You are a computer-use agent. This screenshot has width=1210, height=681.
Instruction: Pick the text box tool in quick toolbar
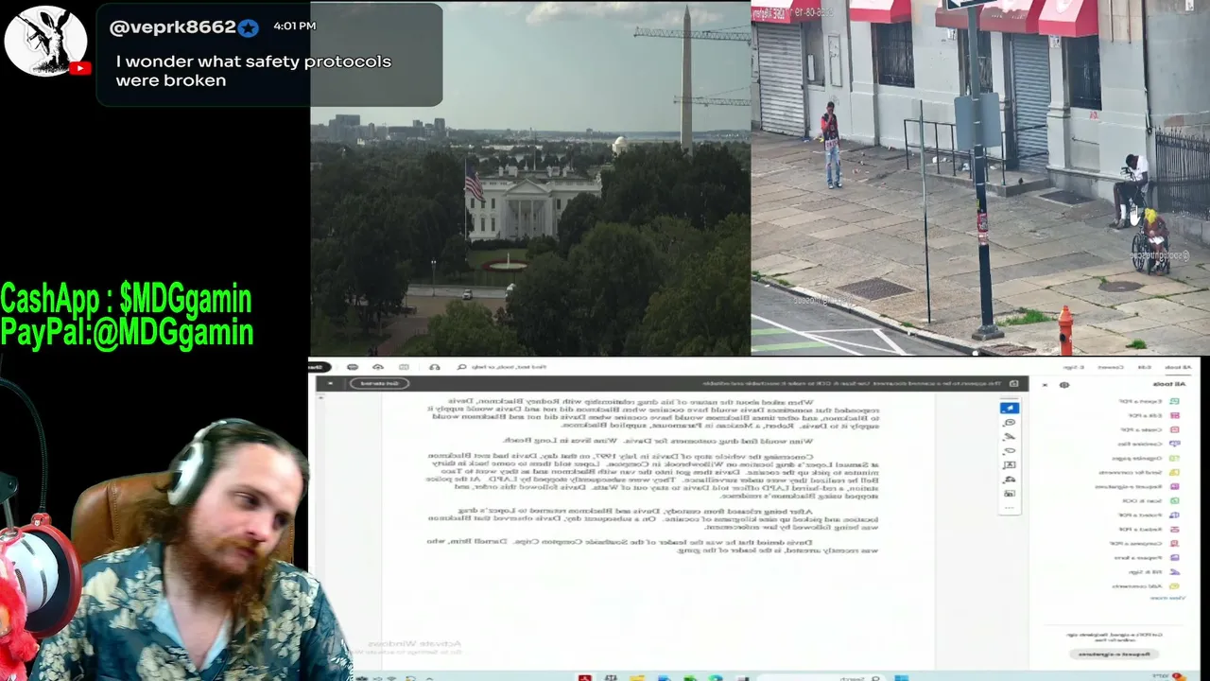click(x=1009, y=465)
